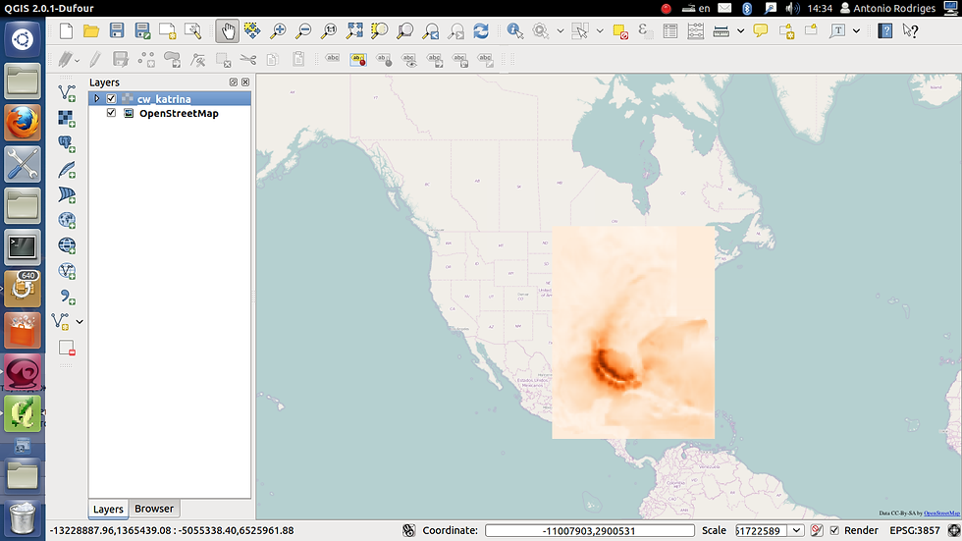
Task: Open an existing project folder icon
Action: click(x=90, y=30)
